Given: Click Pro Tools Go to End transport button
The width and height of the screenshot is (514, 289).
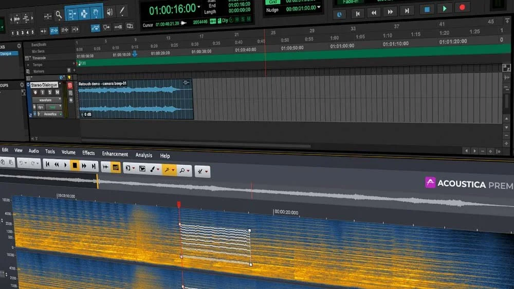Looking at the screenshot, I should [407, 11].
